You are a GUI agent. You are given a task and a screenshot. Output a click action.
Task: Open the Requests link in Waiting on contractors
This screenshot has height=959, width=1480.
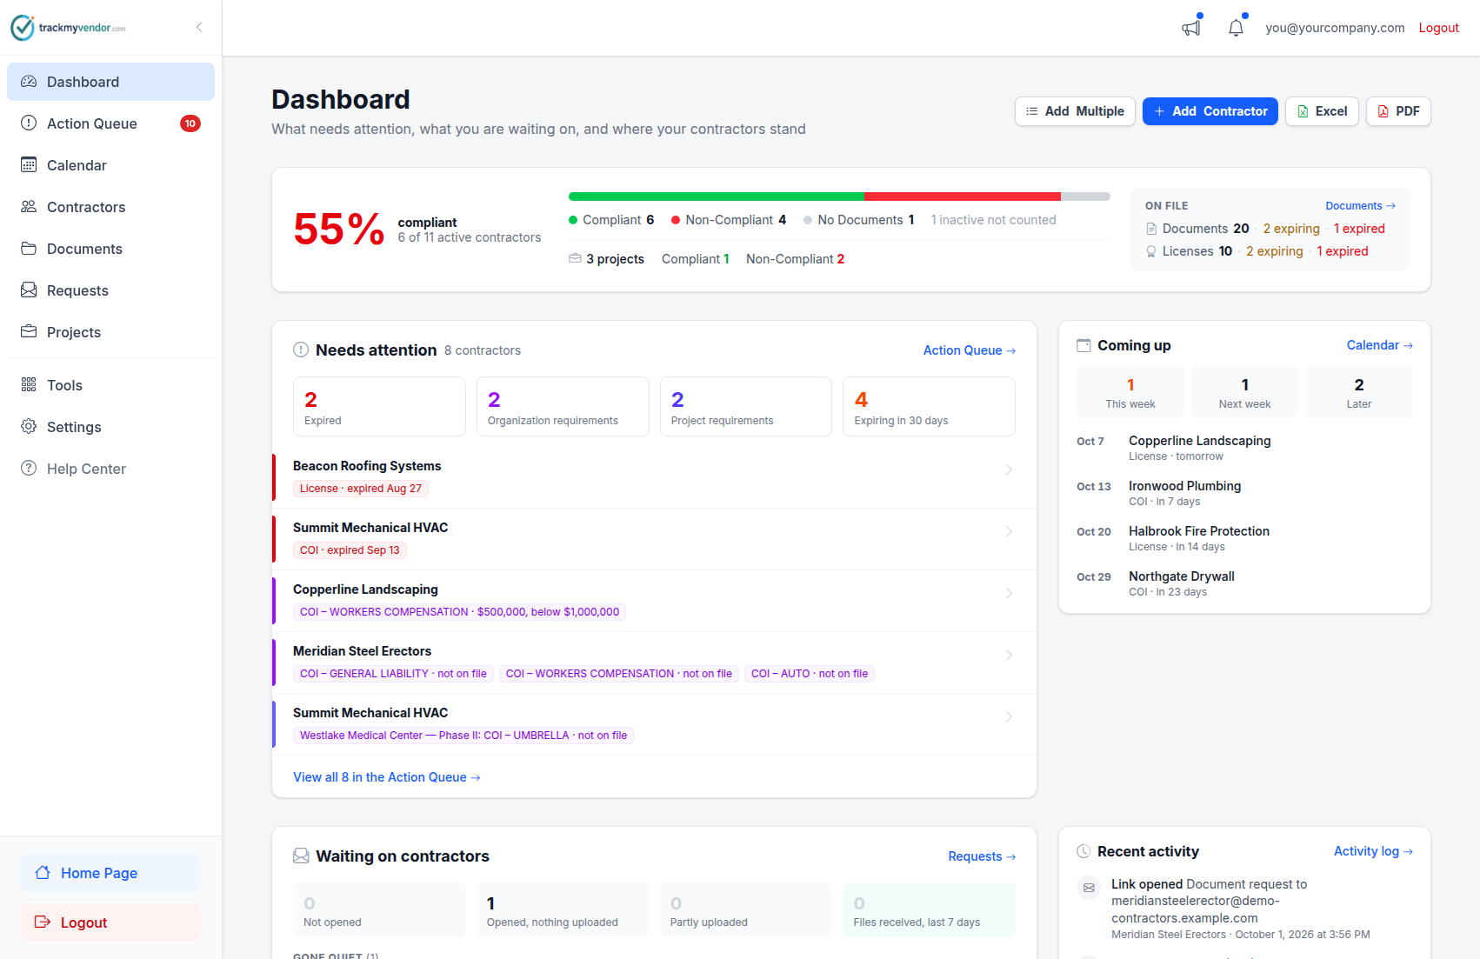click(x=982, y=856)
